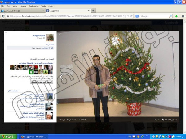This screenshot has width=186, height=139.
Task: Show previous photo with left arrow
Action: (61, 77)
